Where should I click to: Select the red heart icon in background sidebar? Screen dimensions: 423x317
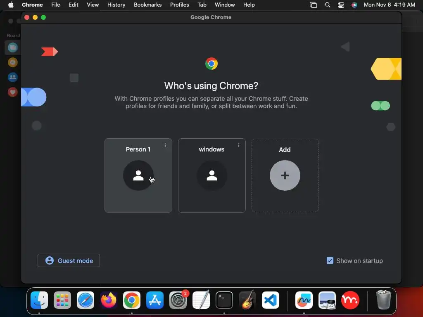[x=12, y=92]
